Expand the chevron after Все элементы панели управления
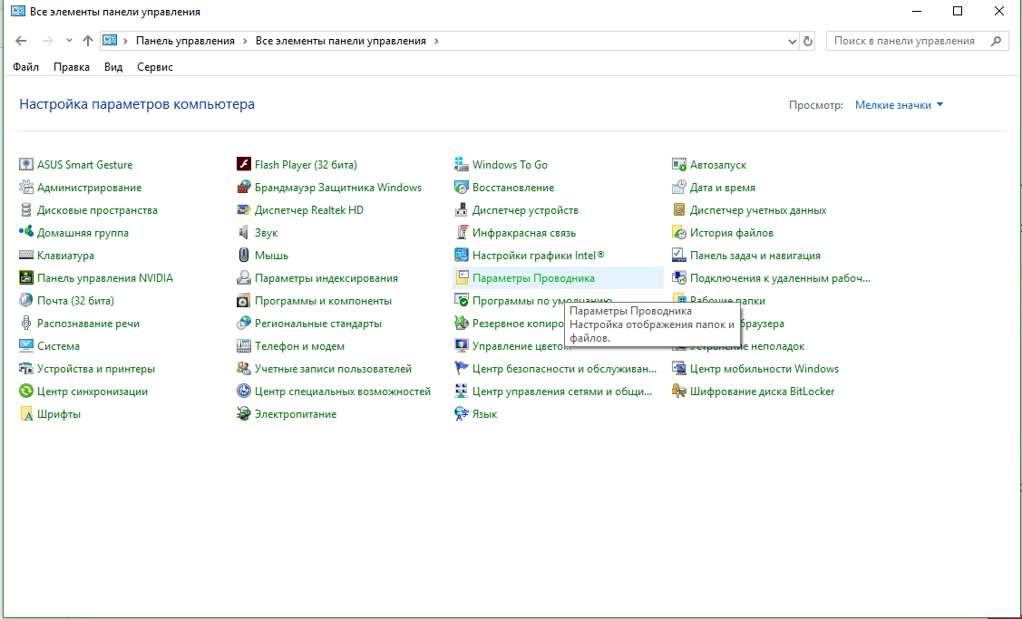Screen dimensions: 1022x619 [x=436, y=41]
